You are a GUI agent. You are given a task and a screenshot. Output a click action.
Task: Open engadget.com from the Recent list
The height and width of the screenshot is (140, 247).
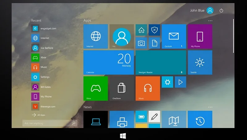[44, 28]
